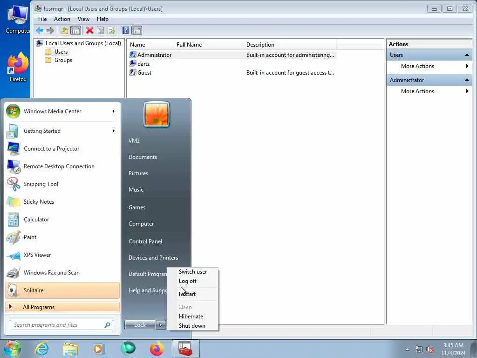The image size is (477, 358).
Task: Open Windows Explorer from taskbar
Action: pos(71,349)
